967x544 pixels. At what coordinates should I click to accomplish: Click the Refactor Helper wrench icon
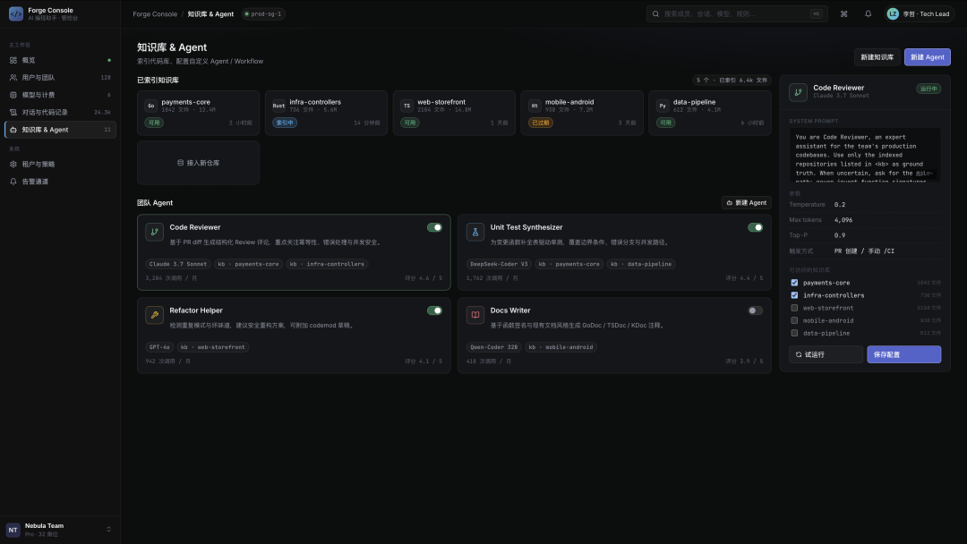point(154,315)
